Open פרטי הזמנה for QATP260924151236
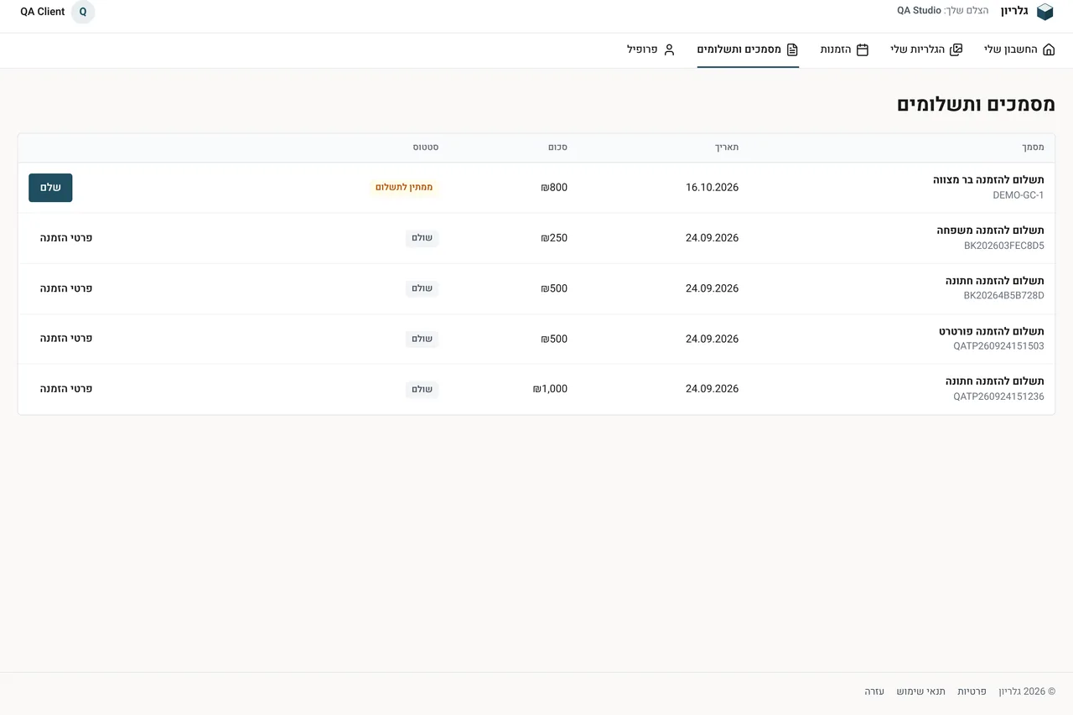The image size is (1073, 715). pyautogui.click(x=66, y=389)
